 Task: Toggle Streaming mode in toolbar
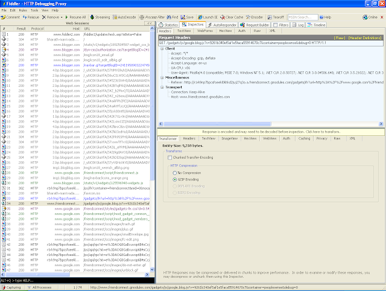click(100, 18)
